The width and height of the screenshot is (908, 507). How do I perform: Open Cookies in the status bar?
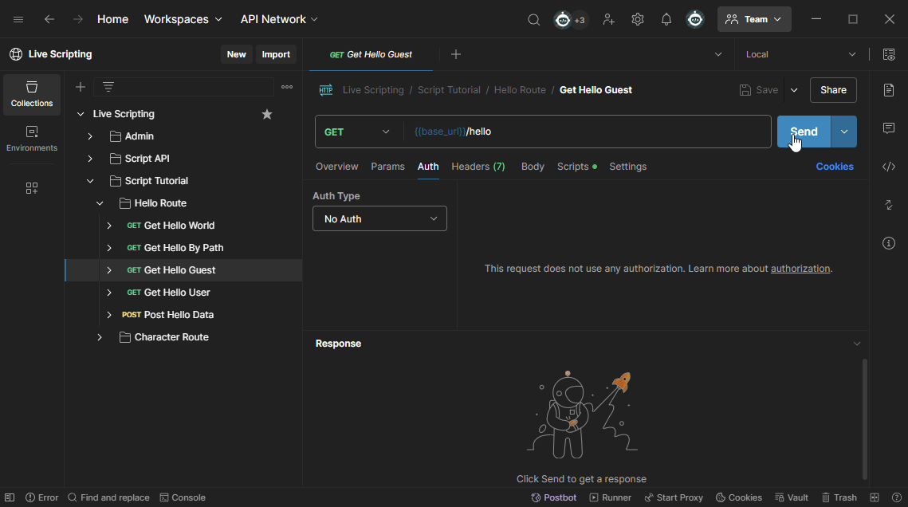tap(739, 497)
